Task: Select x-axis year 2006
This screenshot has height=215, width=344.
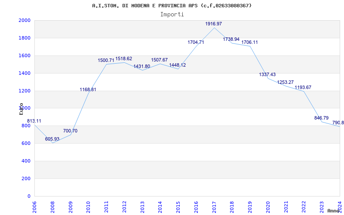Action: [x=34, y=207]
